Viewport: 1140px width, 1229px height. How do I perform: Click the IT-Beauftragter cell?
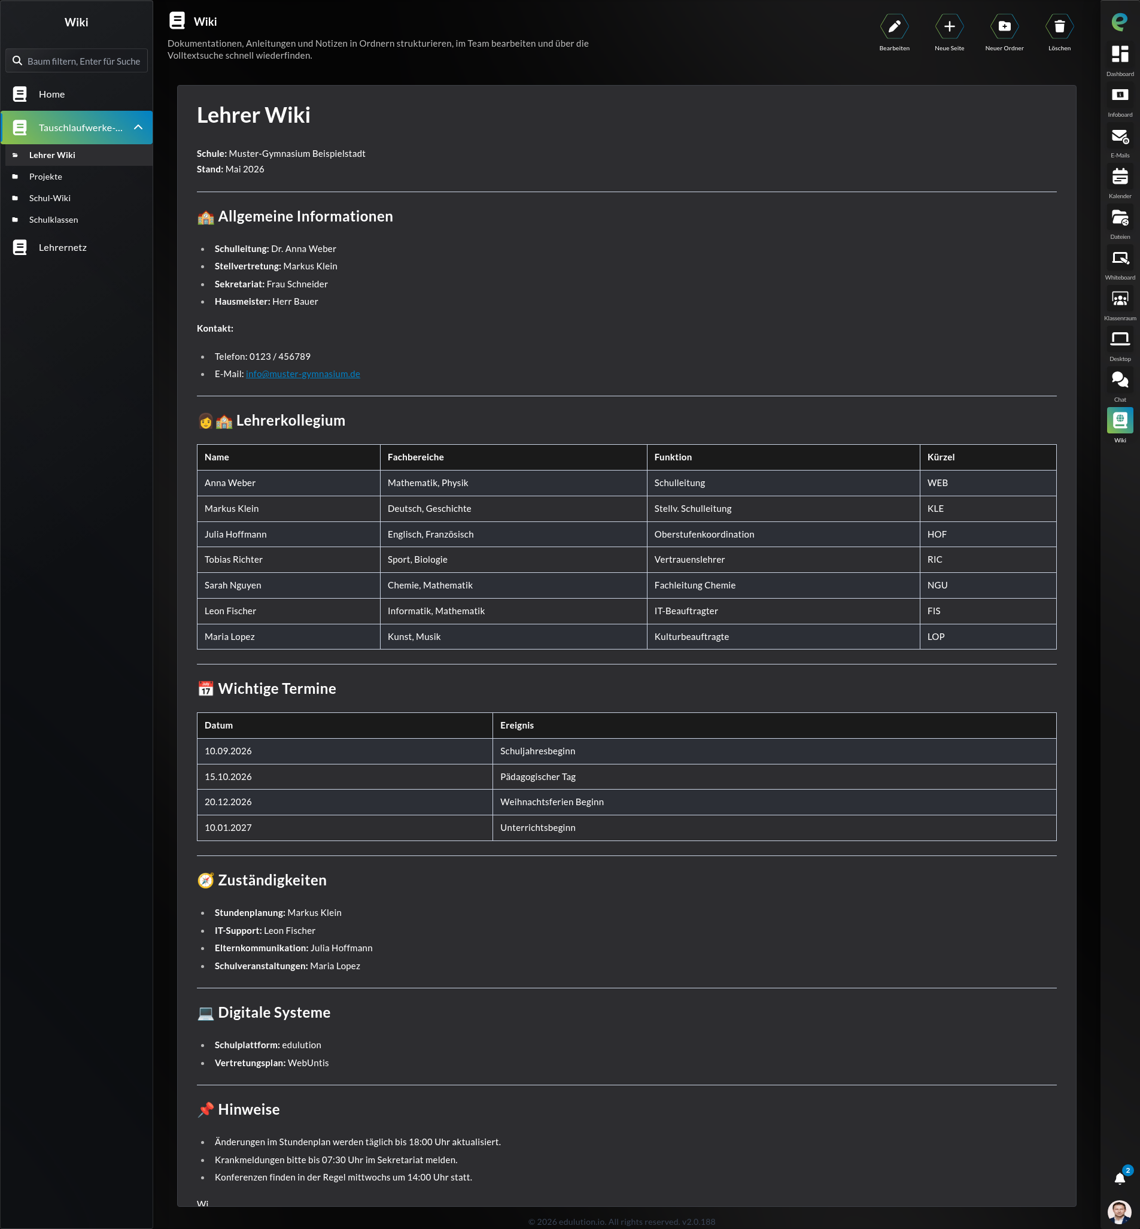(x=783, y=611)
